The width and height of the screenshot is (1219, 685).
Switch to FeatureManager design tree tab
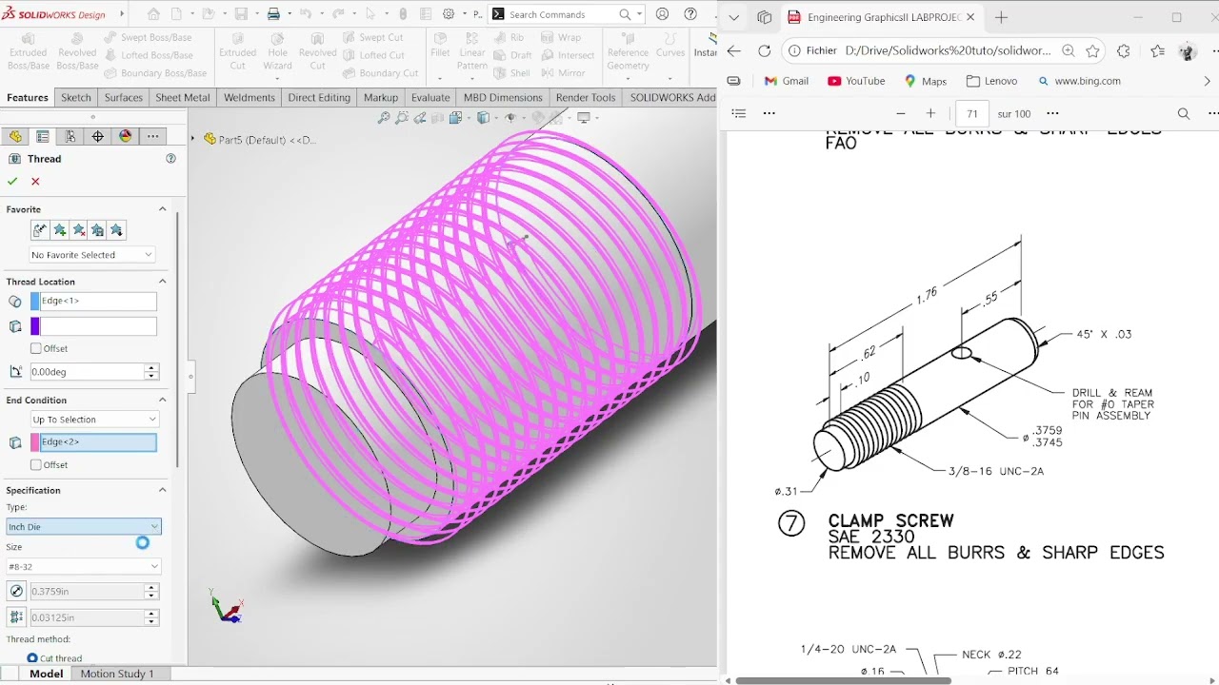click(15, 137)
